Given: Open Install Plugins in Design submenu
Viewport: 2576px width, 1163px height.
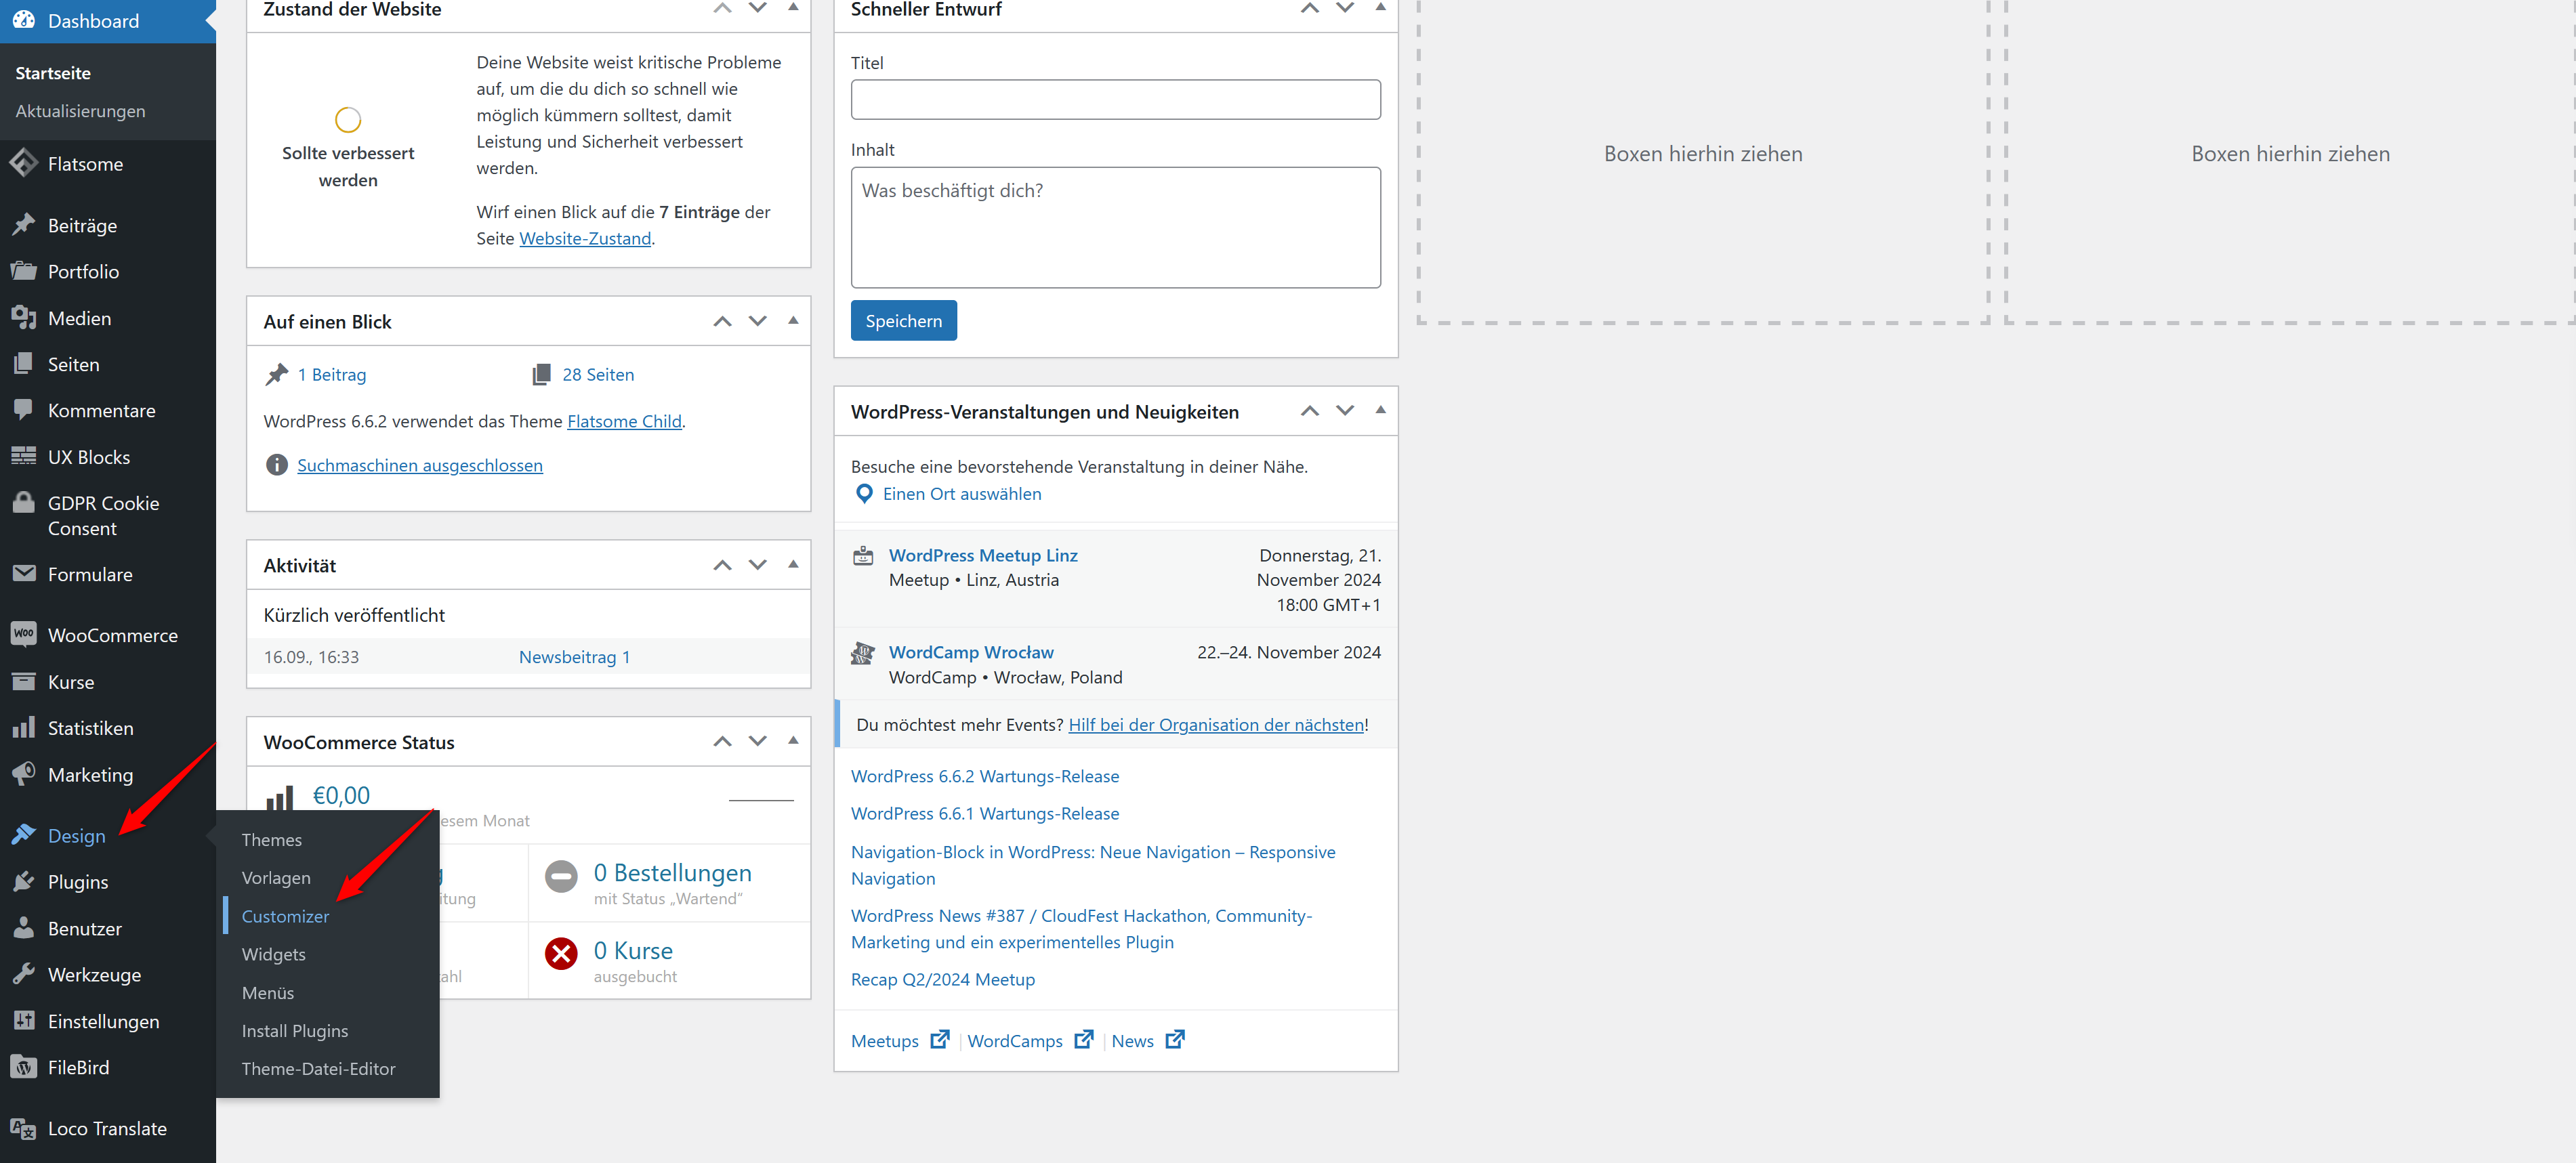Looking at the screenshot, I should tap(294, 1030).
